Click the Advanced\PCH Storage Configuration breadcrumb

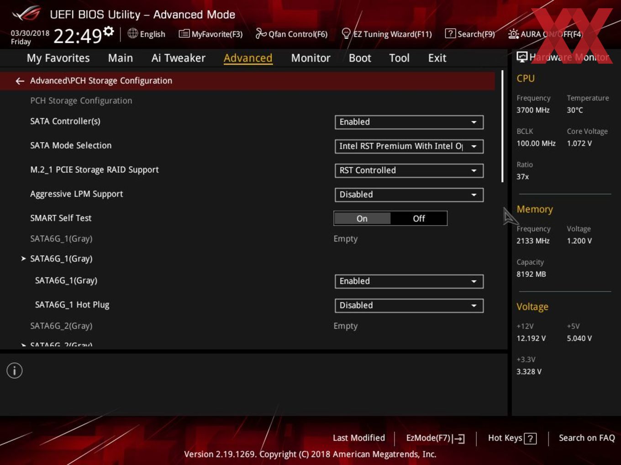101,81
